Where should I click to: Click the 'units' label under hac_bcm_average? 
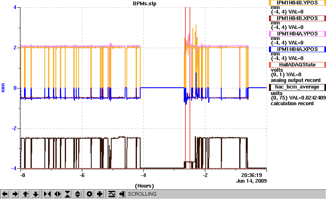tap(277, 93)
